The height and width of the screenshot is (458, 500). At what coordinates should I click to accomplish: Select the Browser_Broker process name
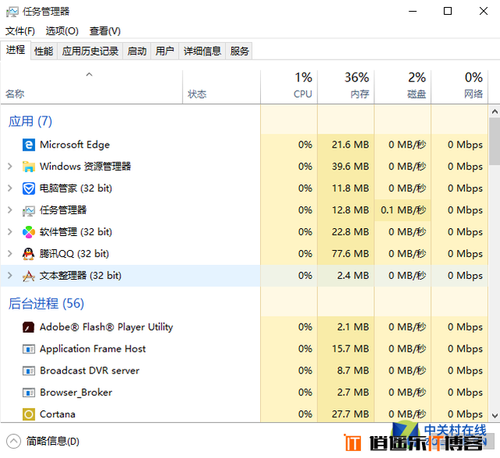pos(76,392)
